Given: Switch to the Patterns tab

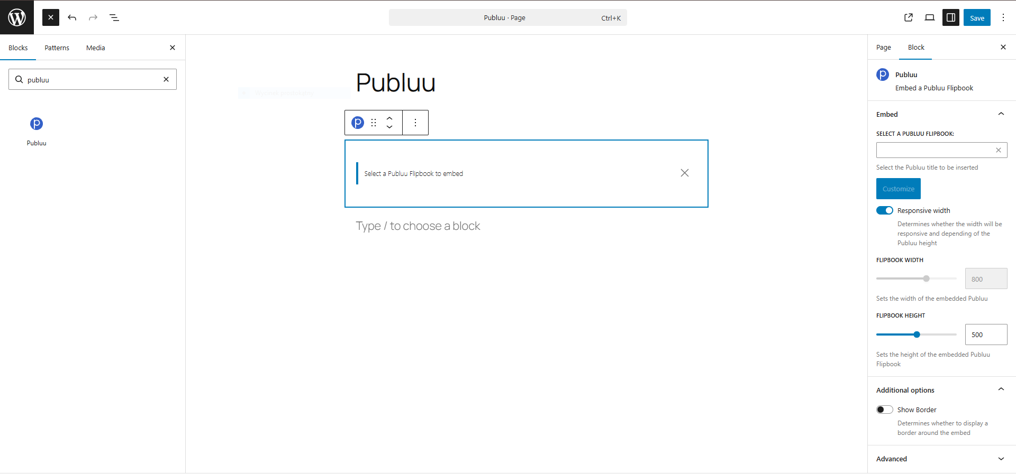Looking at the screenshot, I should pyautogui.click(x=57, y=48).
